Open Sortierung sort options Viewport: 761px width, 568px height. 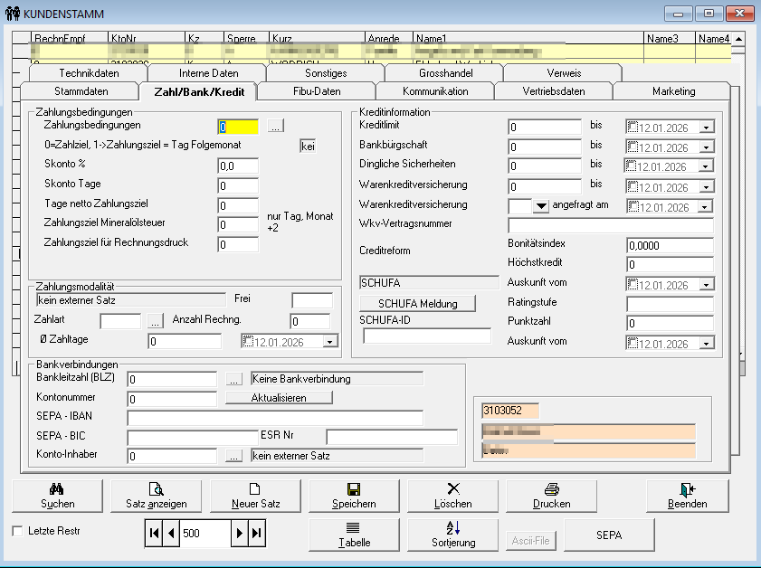click(452, 535)
